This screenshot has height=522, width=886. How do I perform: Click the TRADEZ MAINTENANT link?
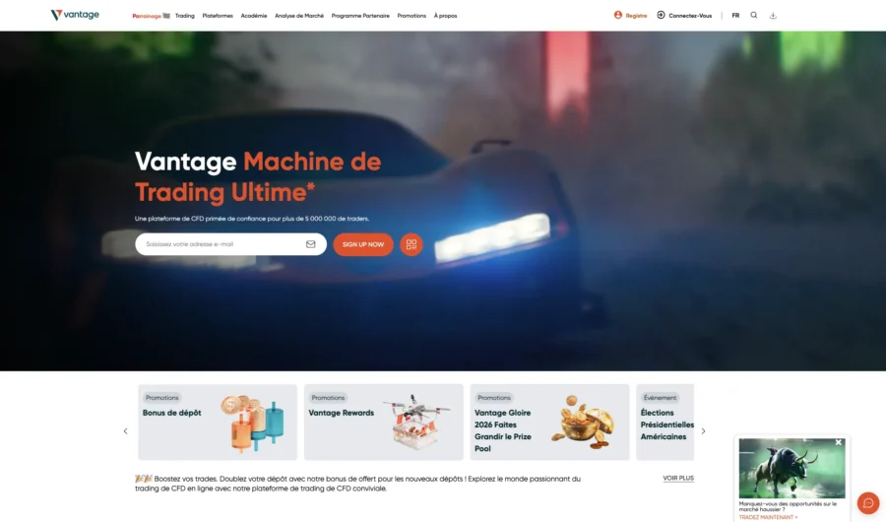[x=768, y=517]
